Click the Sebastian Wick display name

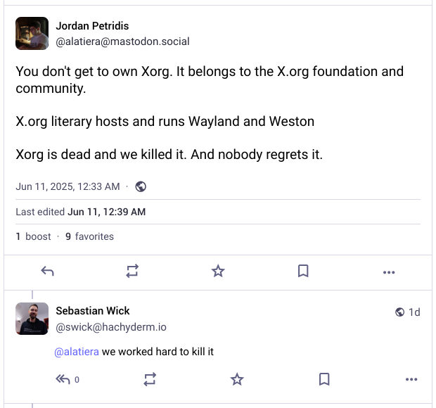tap(93, 311)
